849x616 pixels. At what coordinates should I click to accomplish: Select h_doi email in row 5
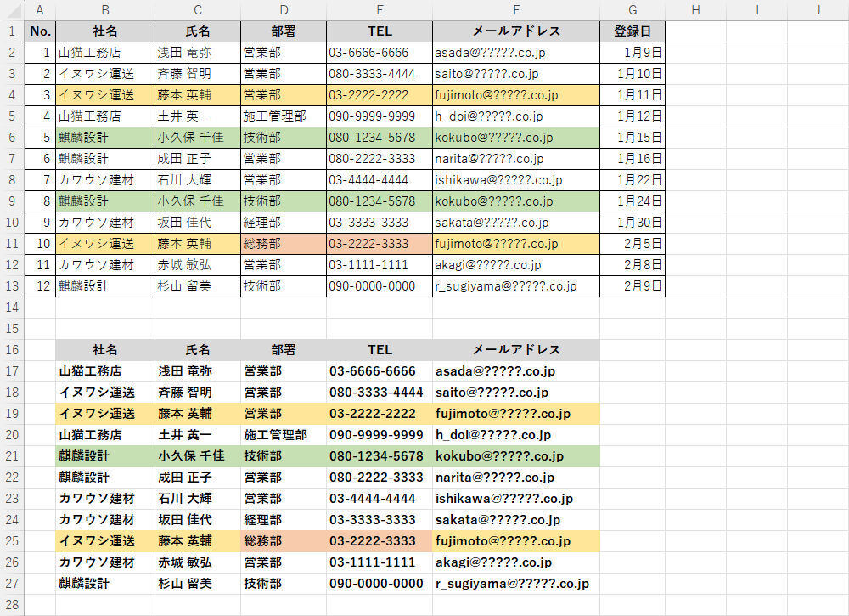pos(516,116)
